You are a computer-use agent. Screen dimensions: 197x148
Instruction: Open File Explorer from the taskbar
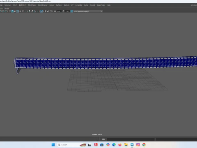[126, 145]
